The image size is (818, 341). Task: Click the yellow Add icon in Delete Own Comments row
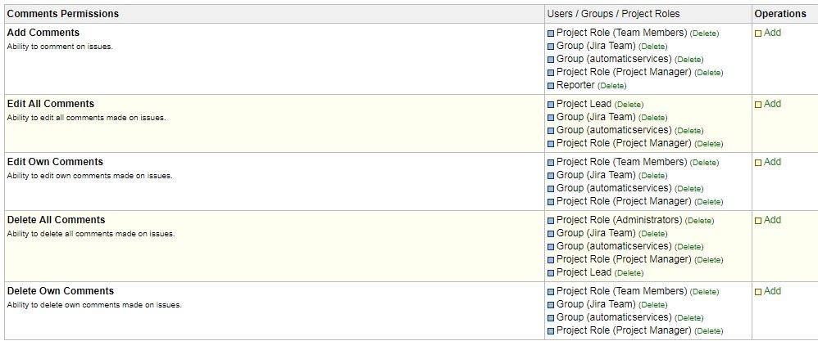pyautogui.click(x=758, y=292)
